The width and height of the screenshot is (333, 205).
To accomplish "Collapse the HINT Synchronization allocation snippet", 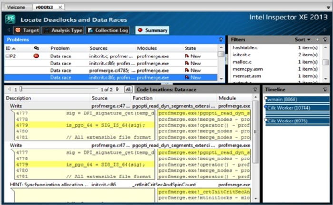I will [12, 190].
